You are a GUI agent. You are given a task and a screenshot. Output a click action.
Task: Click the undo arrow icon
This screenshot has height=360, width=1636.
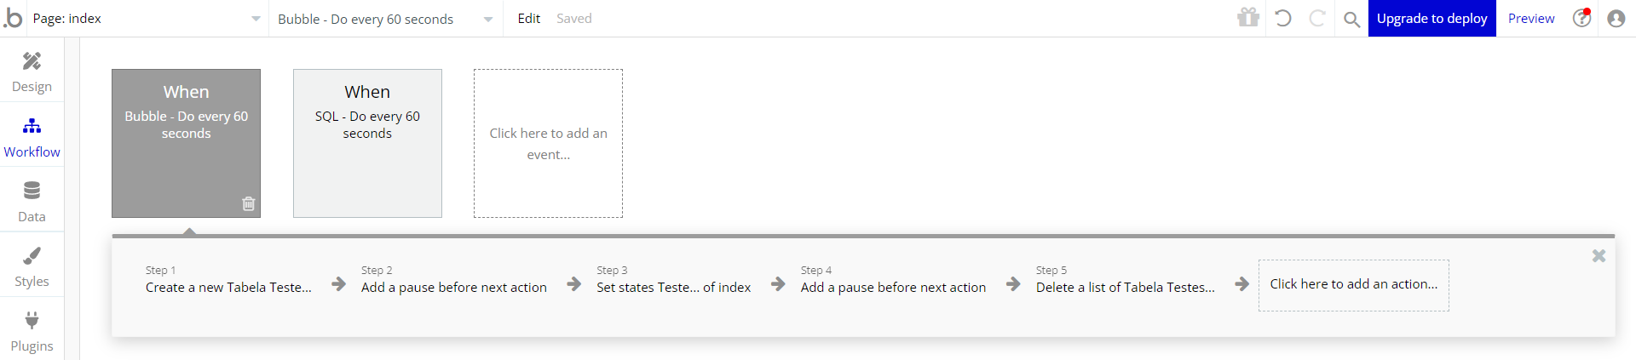pyautogui.click(x=1283, y=18)
